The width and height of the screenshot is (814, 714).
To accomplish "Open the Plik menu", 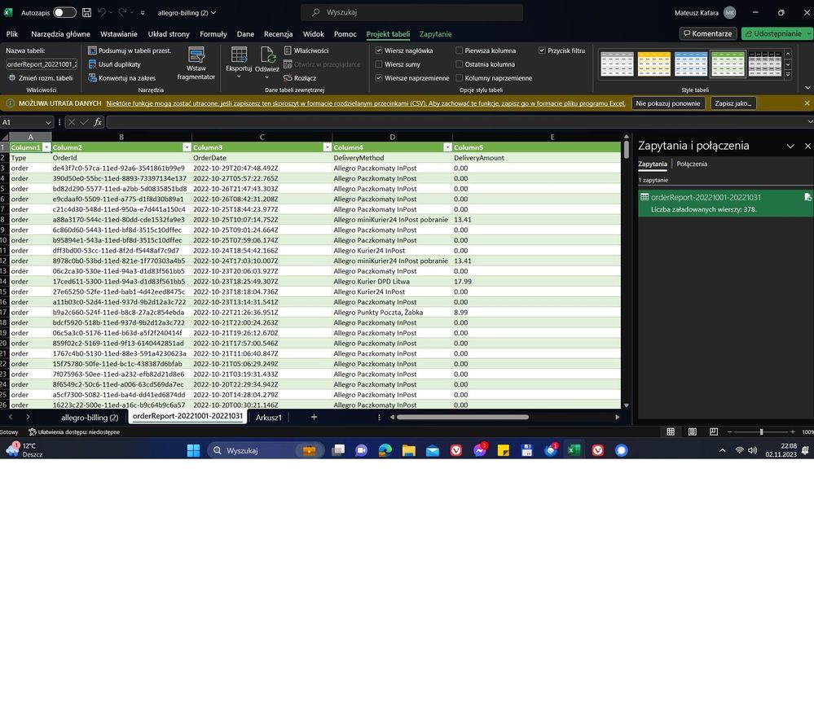I will click(x=12, y=33).
